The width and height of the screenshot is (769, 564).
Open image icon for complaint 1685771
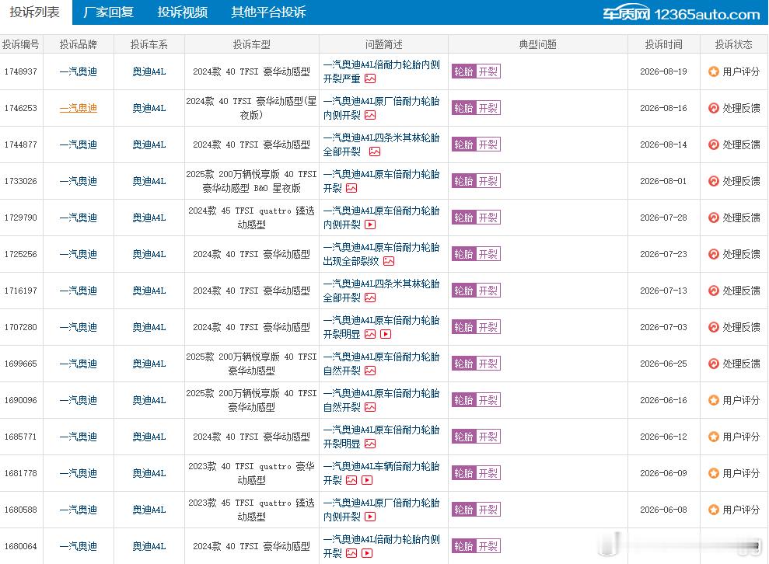click(370, 444)
